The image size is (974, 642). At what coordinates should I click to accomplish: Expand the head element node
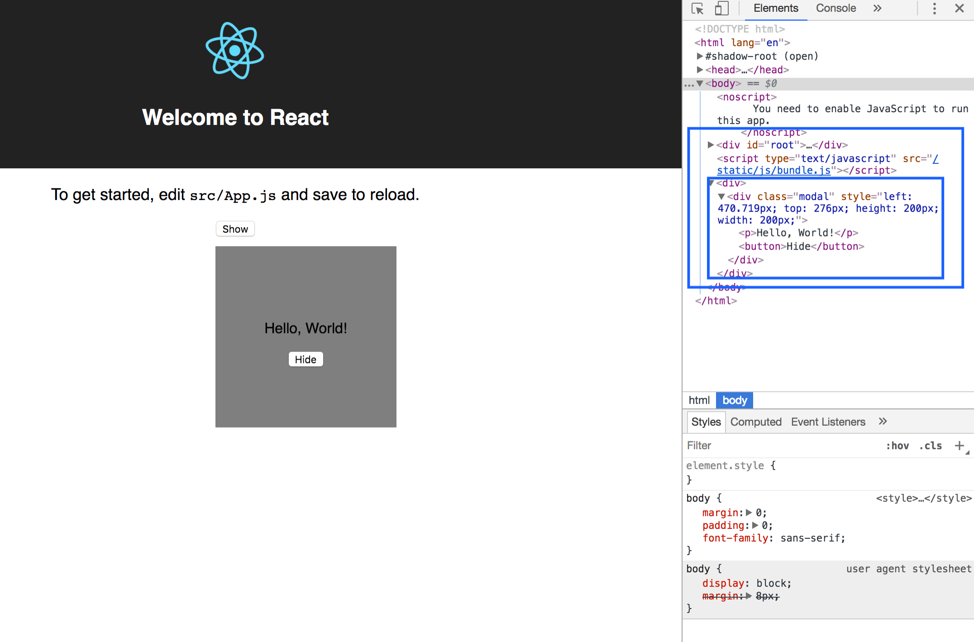700,70
